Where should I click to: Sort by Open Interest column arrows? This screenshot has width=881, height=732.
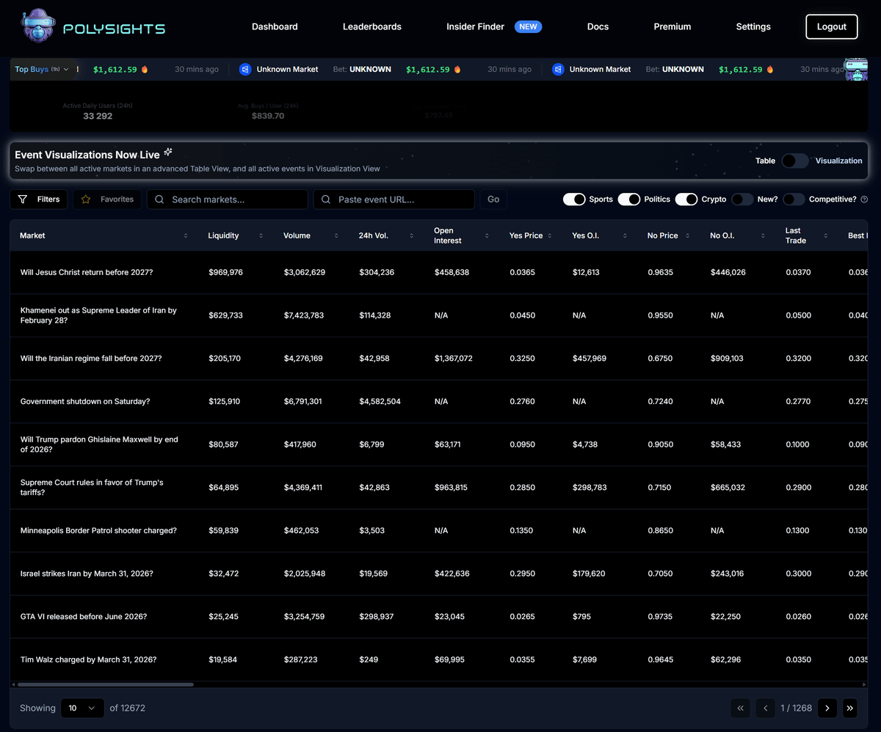pos(487,235)
